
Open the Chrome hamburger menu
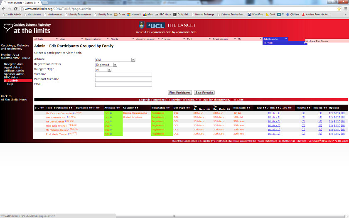(x=346, y=9)
